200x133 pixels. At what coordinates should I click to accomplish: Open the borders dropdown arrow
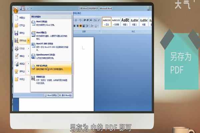[98, 26]
